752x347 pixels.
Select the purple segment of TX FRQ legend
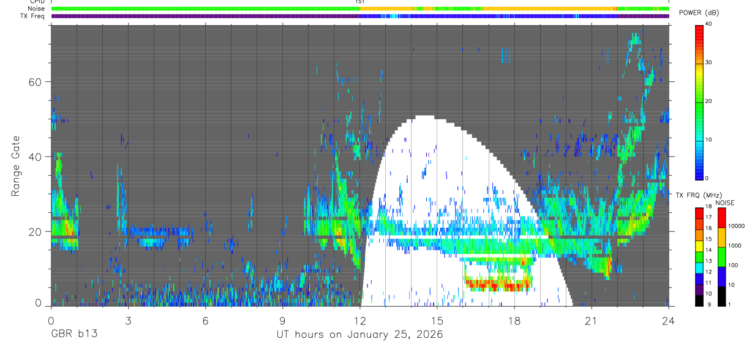699,289
